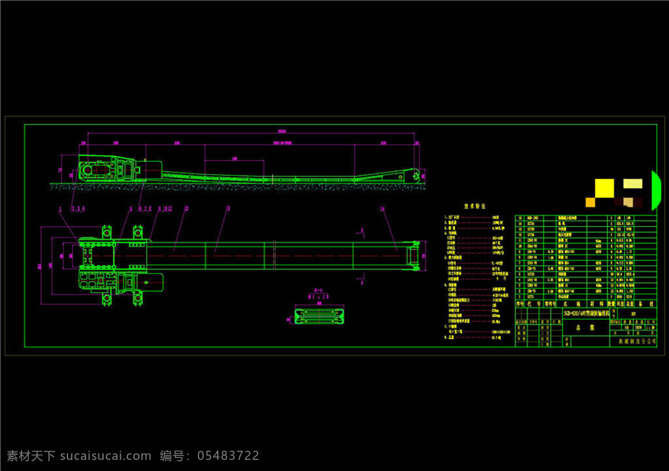Select the 技术特征 heading text
This screenshot has width=669, height=471.
pyautogui.click(x=474, y=206)
